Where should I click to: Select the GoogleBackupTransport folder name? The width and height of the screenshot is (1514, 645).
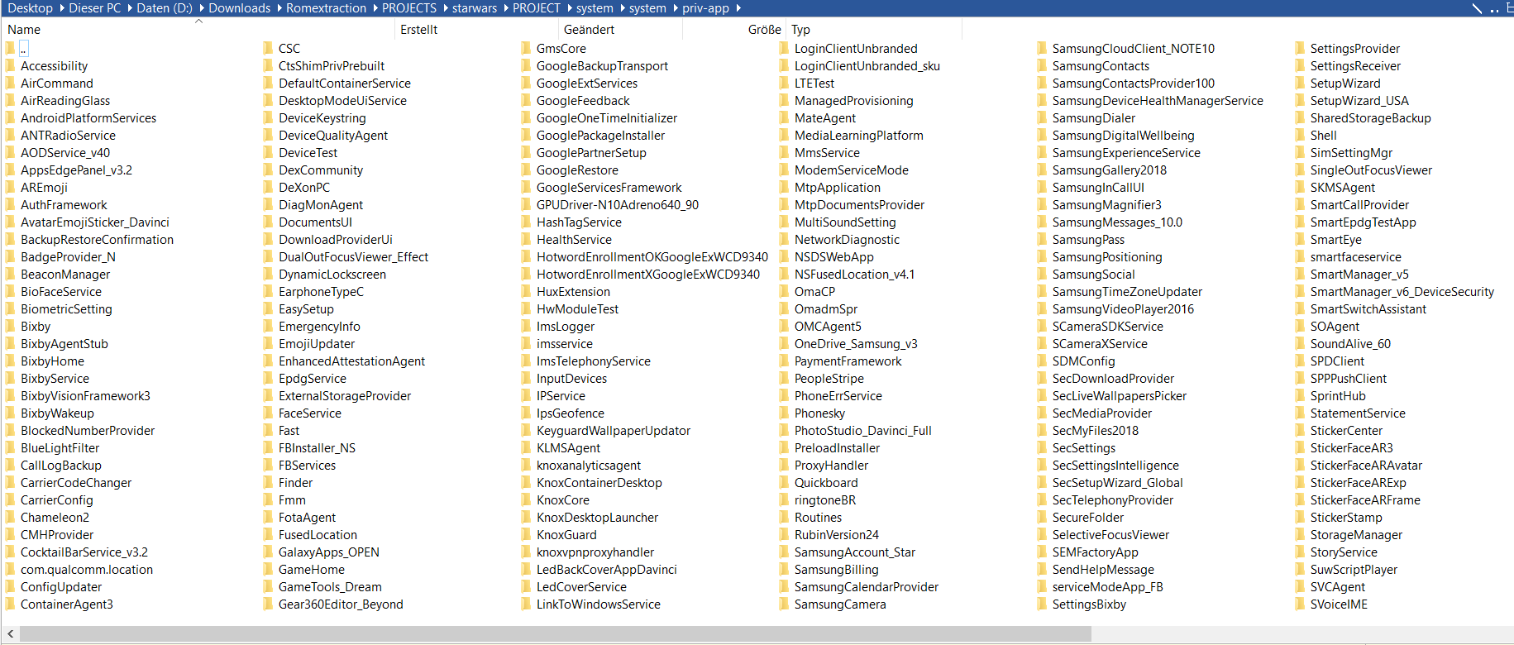(x=602, y=66)
